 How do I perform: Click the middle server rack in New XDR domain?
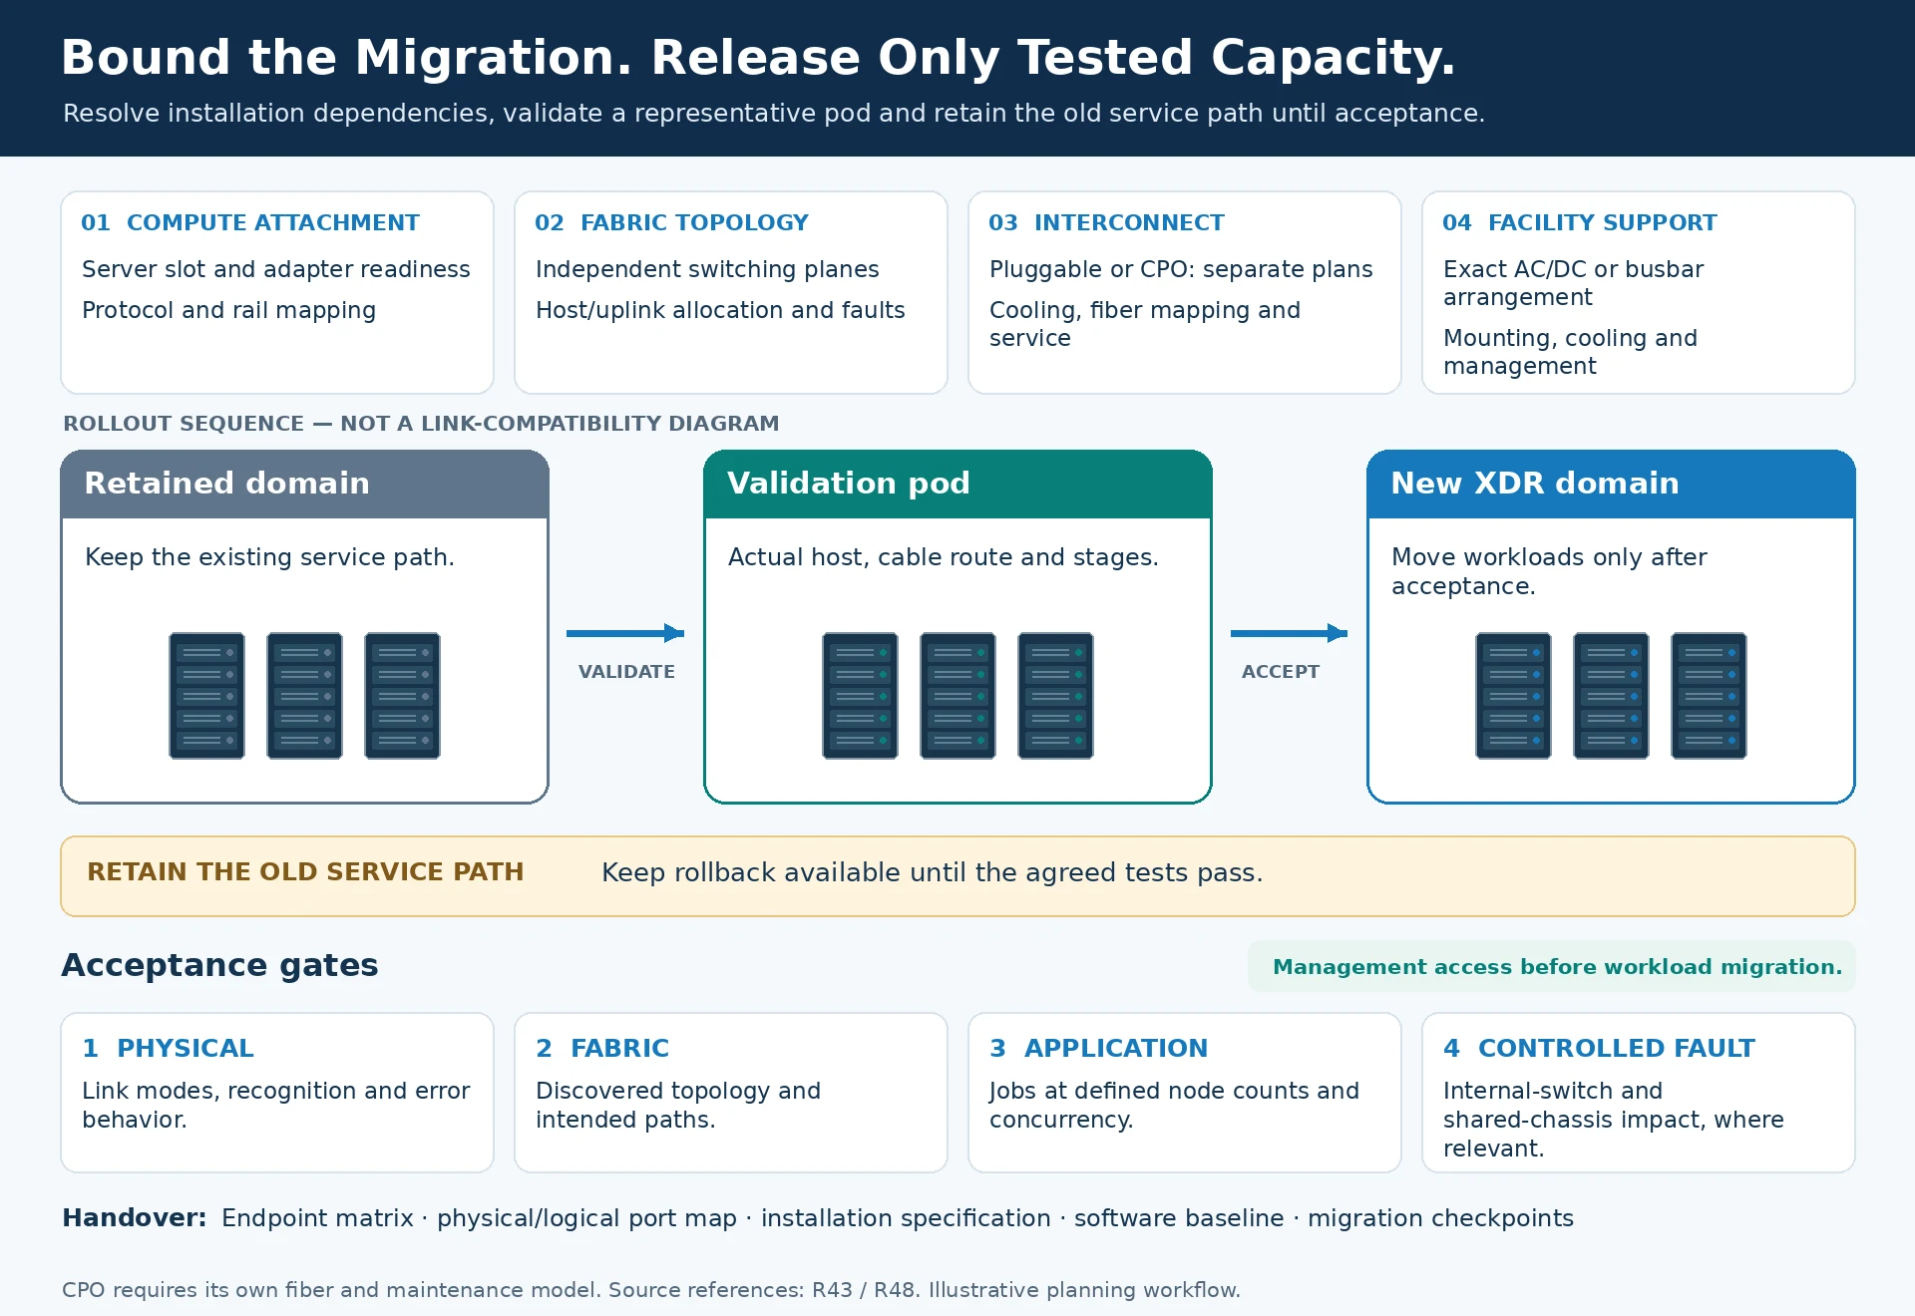pyautogui.click(x=1611, y=696)
